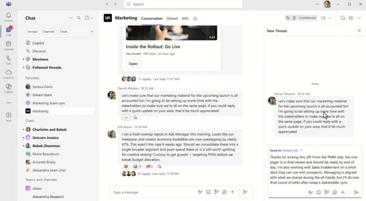Open the 27 replies thread link

tap(144, 174)
